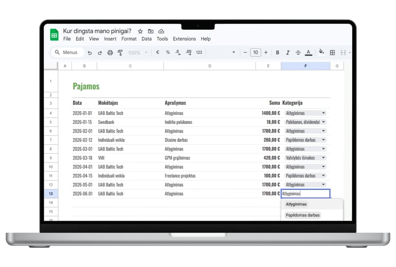The height and width of the screenshot is (267, 396).
Task: Open Palūkanos, dividendai dropdown in row 5
Action: coord(323,122)
